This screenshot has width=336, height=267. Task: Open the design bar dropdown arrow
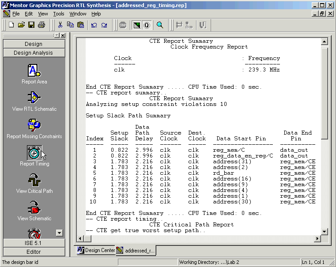click(57, 35)
